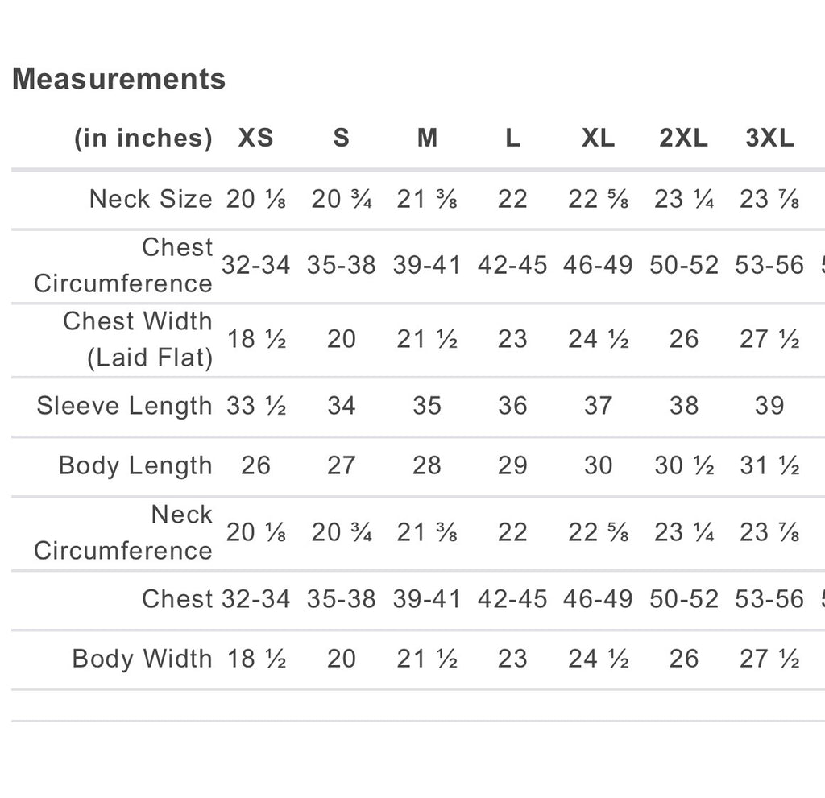Click Body Length value 29 for L

tap(512, 465)
